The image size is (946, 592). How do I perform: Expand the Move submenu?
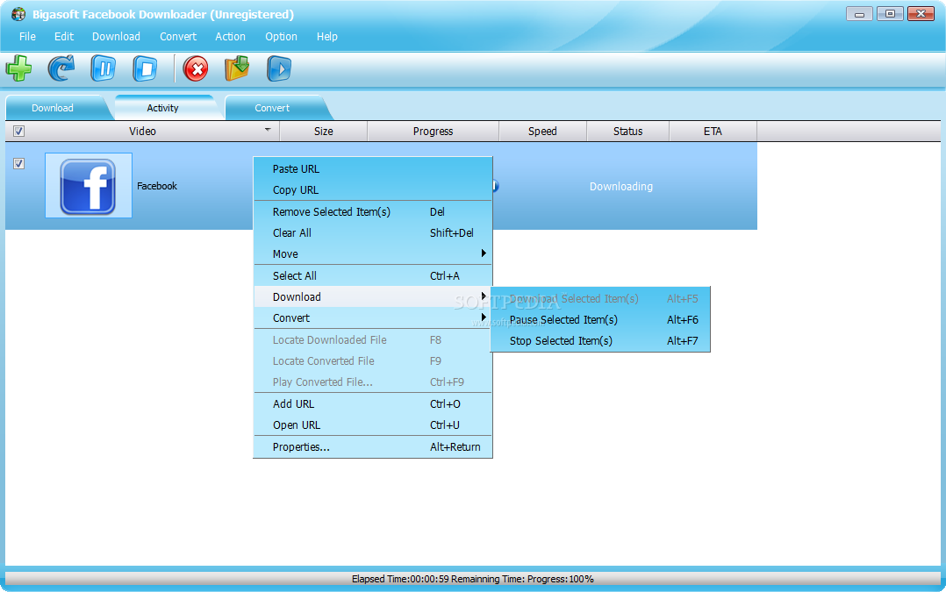click(x=373, y=253)
